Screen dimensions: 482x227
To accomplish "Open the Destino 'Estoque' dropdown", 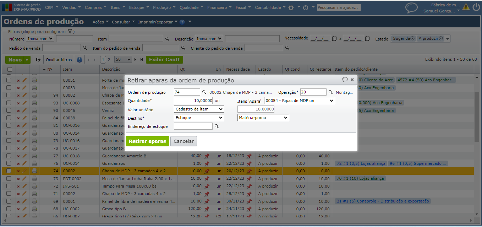I will [199, 118].
